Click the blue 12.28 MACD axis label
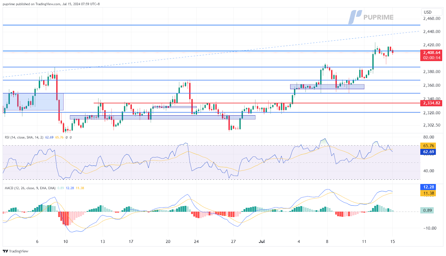 tap(428, 187)
